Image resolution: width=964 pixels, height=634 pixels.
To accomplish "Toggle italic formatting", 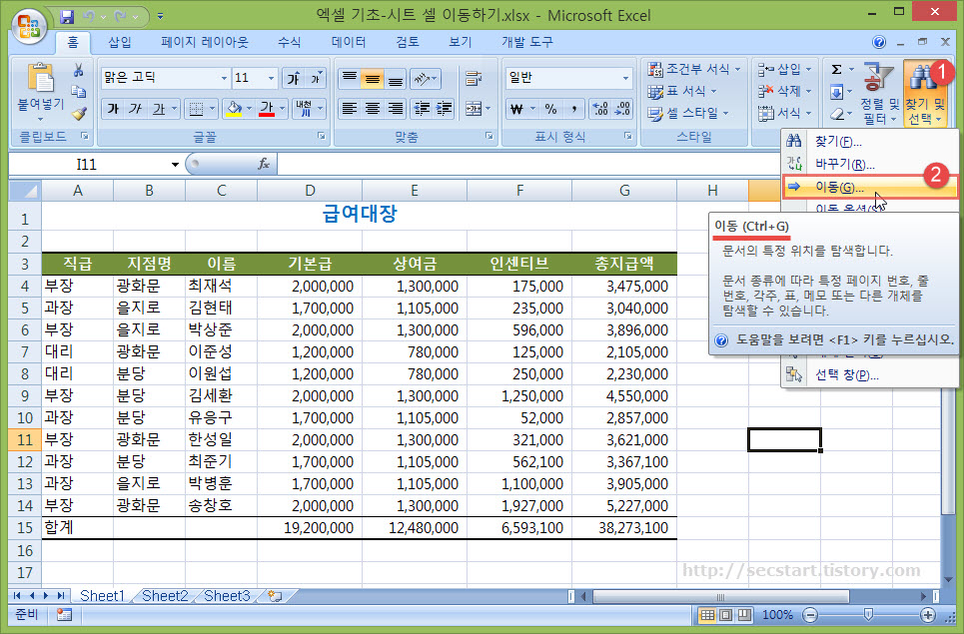I will pyautogui.click(x=136, y=110).
